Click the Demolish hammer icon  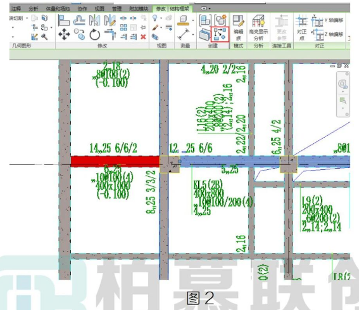[x=44, y=37]
